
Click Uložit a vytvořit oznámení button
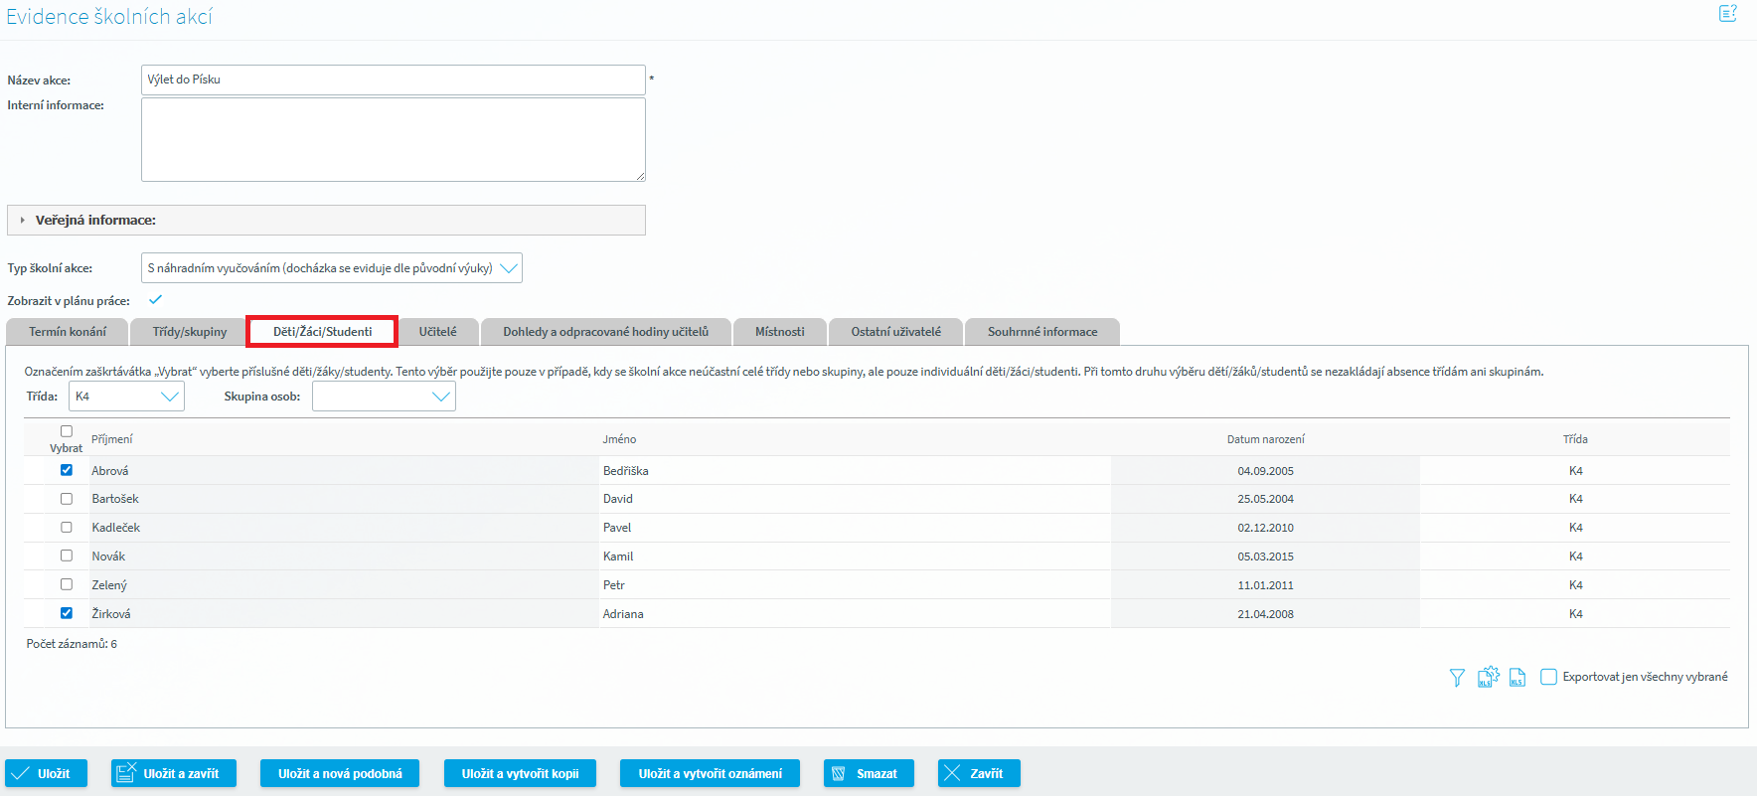coord(710,773)
